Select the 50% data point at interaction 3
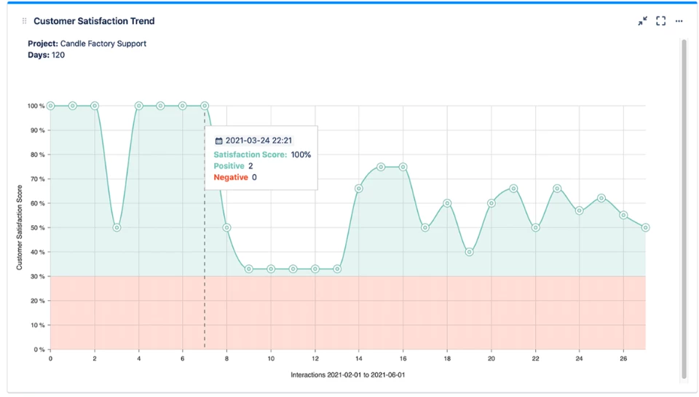699x397 pixels. tap(116, 227)
